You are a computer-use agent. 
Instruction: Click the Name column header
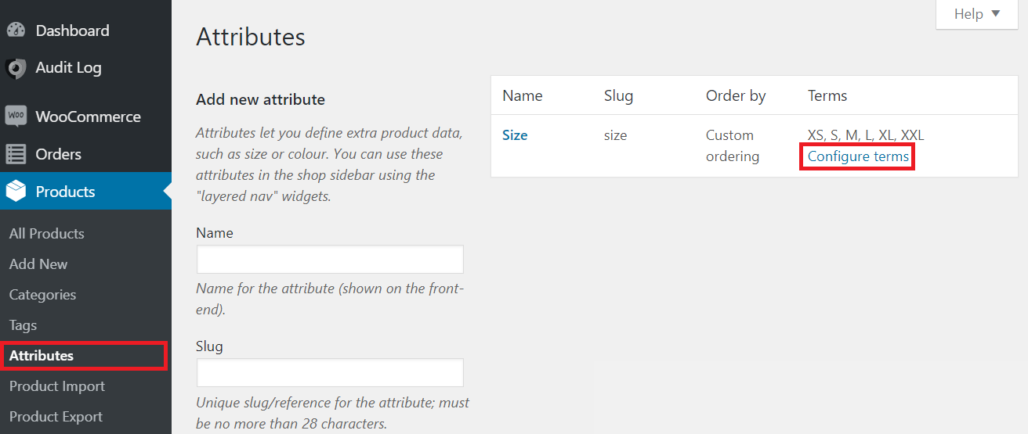(x=523, y=95)
